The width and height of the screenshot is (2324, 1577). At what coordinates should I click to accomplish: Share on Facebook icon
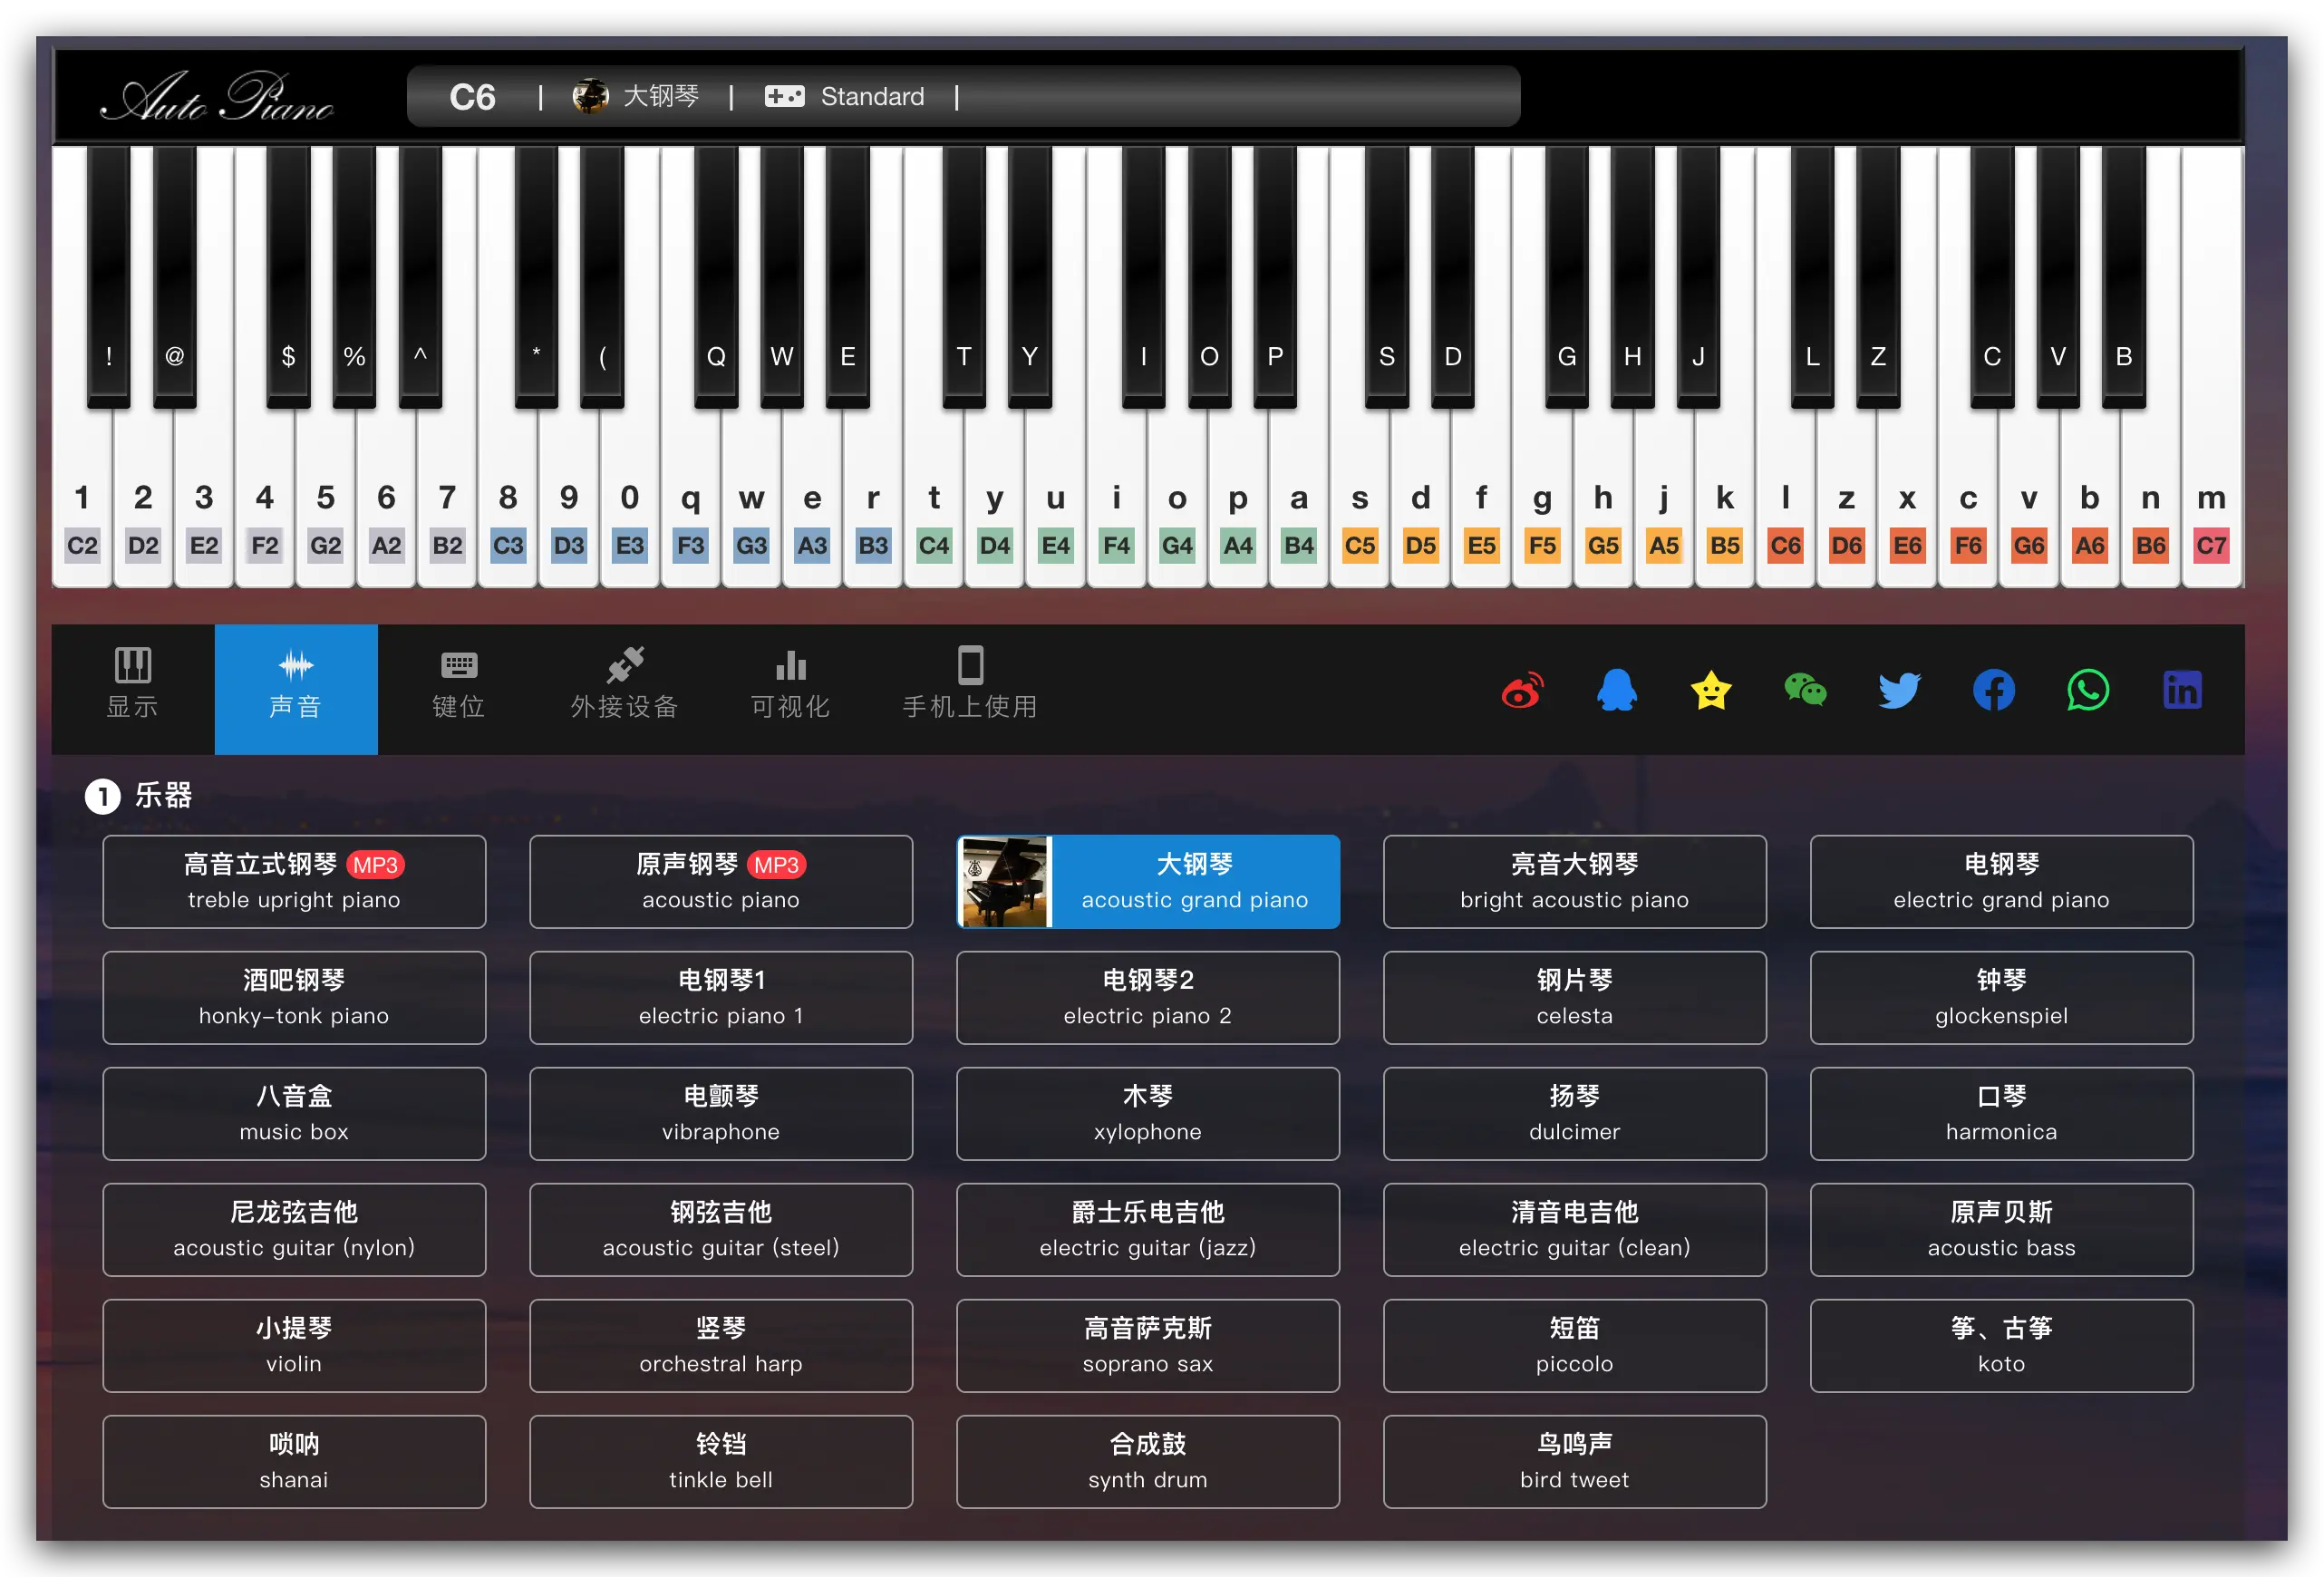pos(1993,690)
